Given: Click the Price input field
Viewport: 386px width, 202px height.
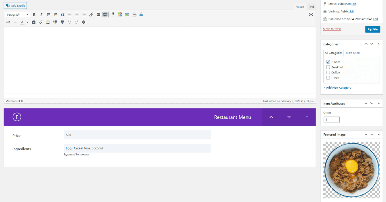Looking at the screenshot, I should [138, 135].
